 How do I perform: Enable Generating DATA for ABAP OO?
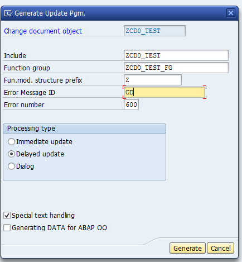click(x=7, y=228)
